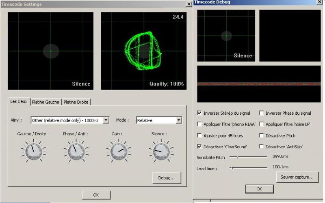This screenshot has height=203, width=325.
Task: Click the Gauche / Droite knob
Action: [32, 151]
